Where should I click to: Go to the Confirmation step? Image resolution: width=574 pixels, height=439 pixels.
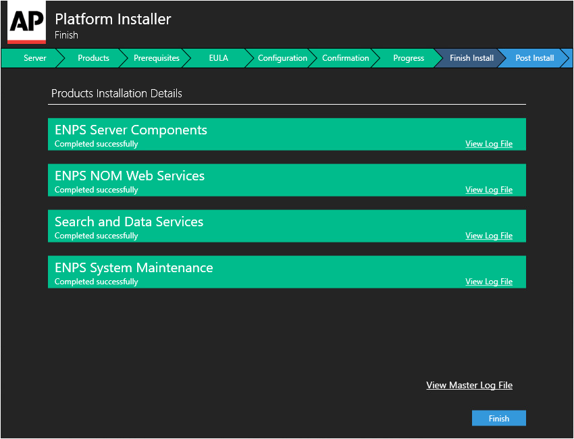pyautogui.click(x=345, y=58)
